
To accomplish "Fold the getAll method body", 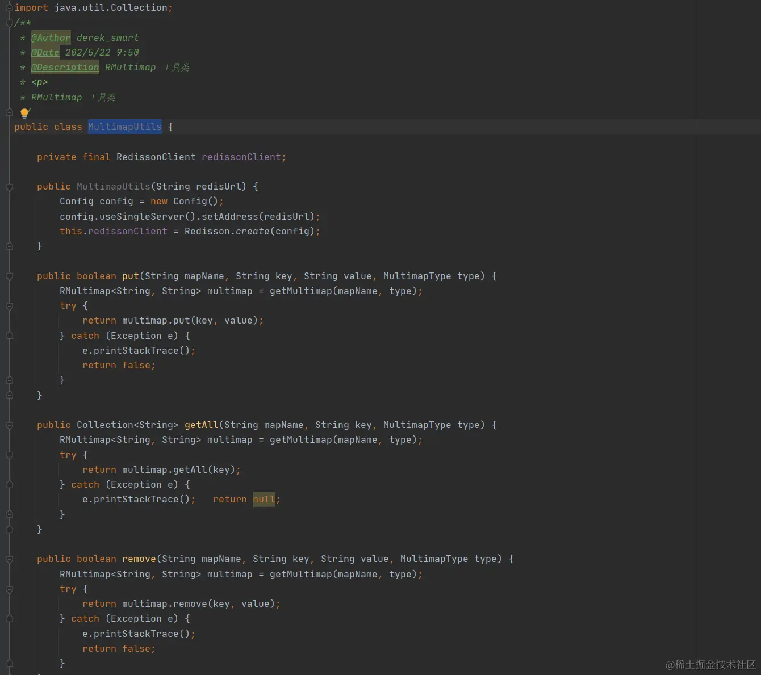I will [x=9, y=425].
